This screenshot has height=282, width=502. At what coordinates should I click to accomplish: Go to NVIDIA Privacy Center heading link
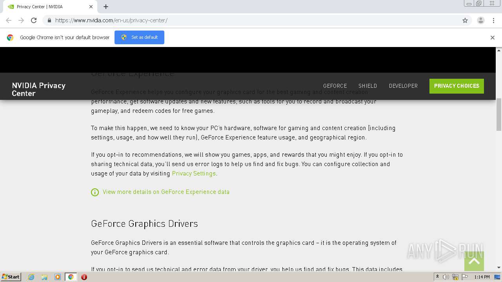[x=38, y=89]
